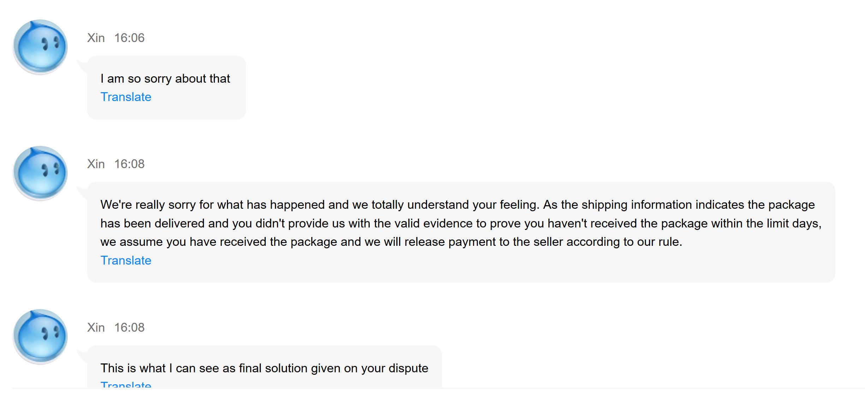
Task: Click the line starting 'we assume you have received'
Action: point(391,242)
